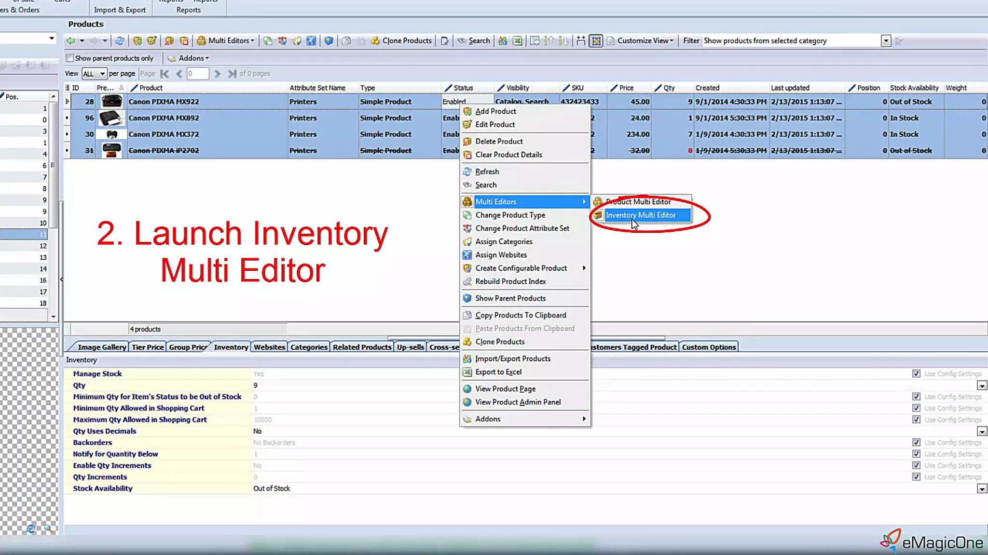Click Canon PIXMA MX892 product thumbnail
Image resolution: width=988 pixels, height=555 pixels.
(111, 118)
